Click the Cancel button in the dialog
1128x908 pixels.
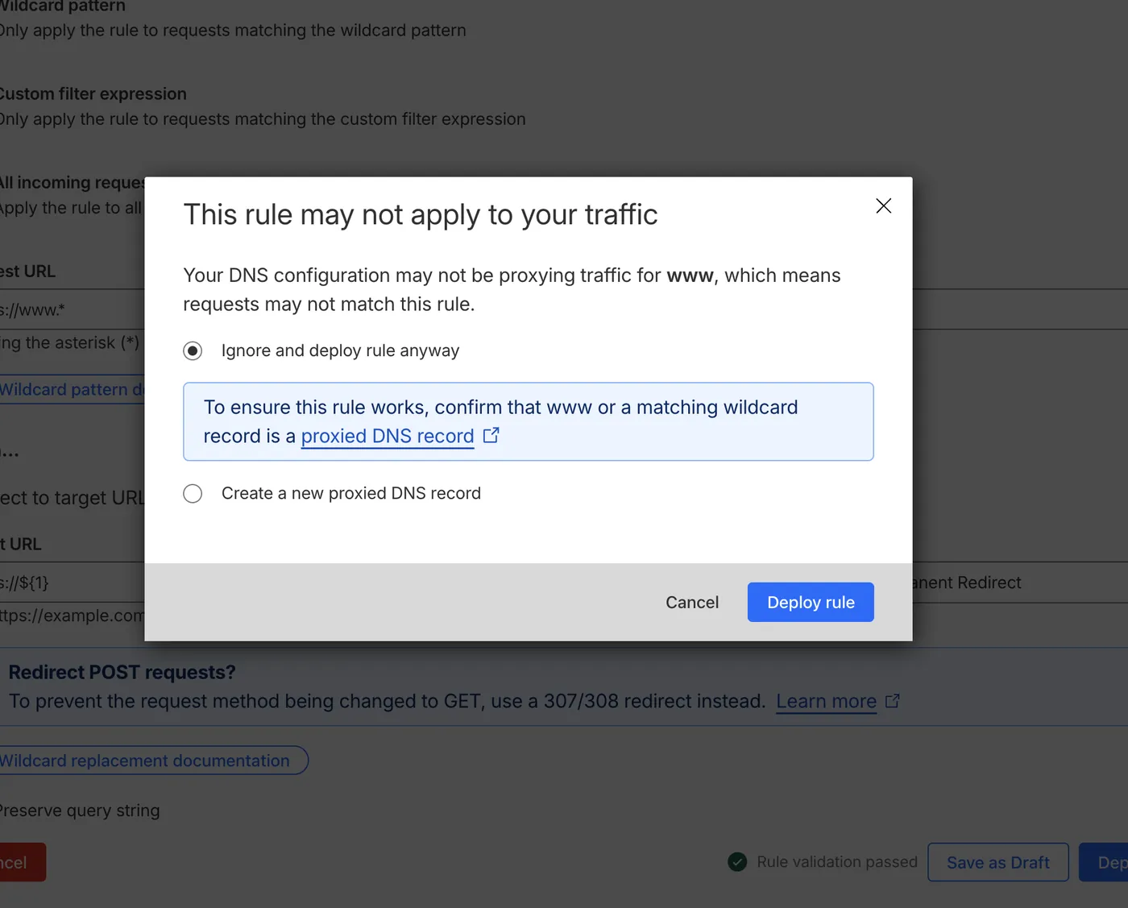coord(692,602)
